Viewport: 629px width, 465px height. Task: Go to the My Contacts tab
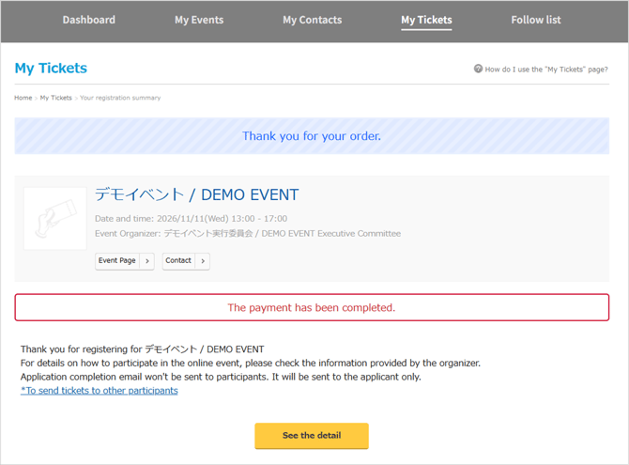[313, 20]
